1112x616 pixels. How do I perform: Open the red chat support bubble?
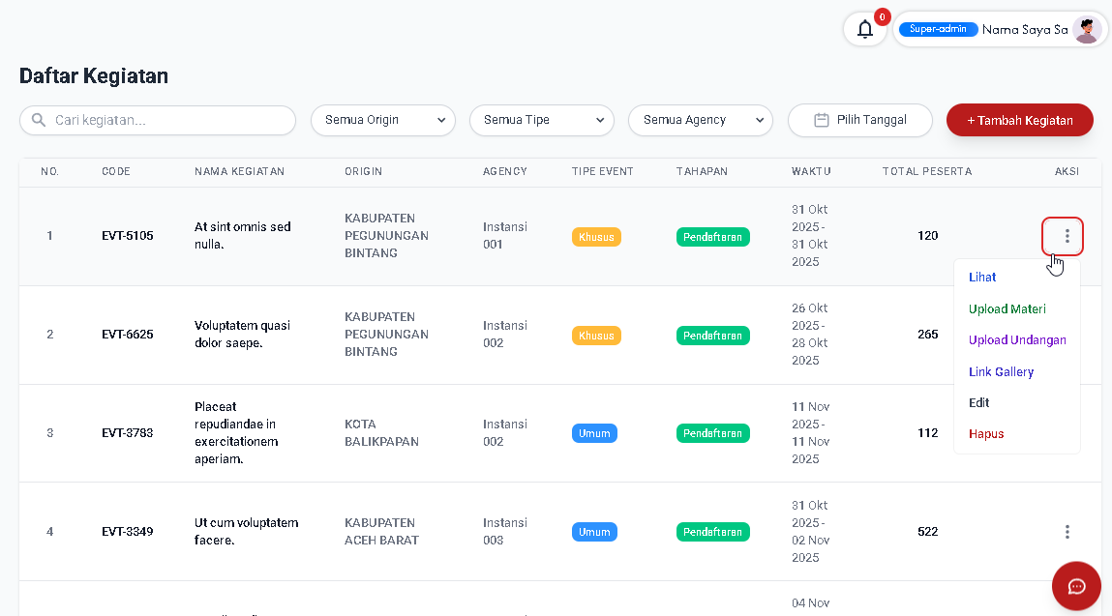point(1076,586)
